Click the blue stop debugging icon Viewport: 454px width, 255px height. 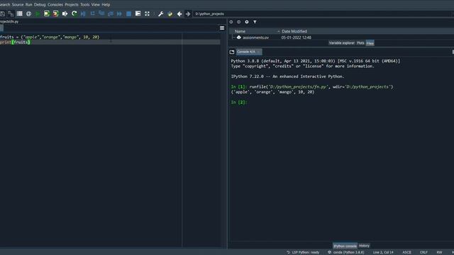click(x=128, y=13)
